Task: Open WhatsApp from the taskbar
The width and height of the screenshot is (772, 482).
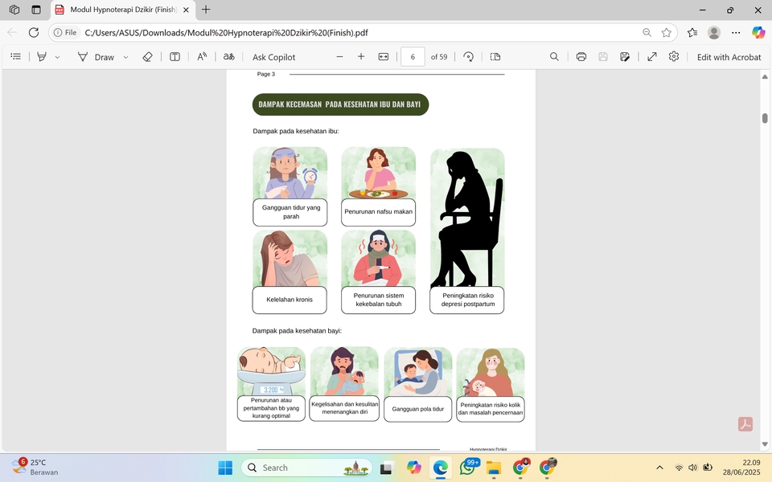Action: (x=468, y=468)
